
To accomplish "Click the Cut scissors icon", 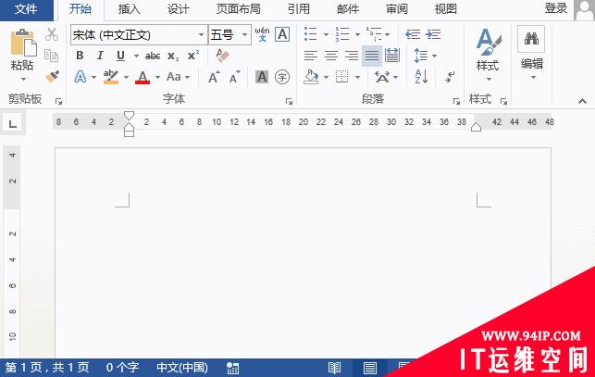I will click(52, 34).
